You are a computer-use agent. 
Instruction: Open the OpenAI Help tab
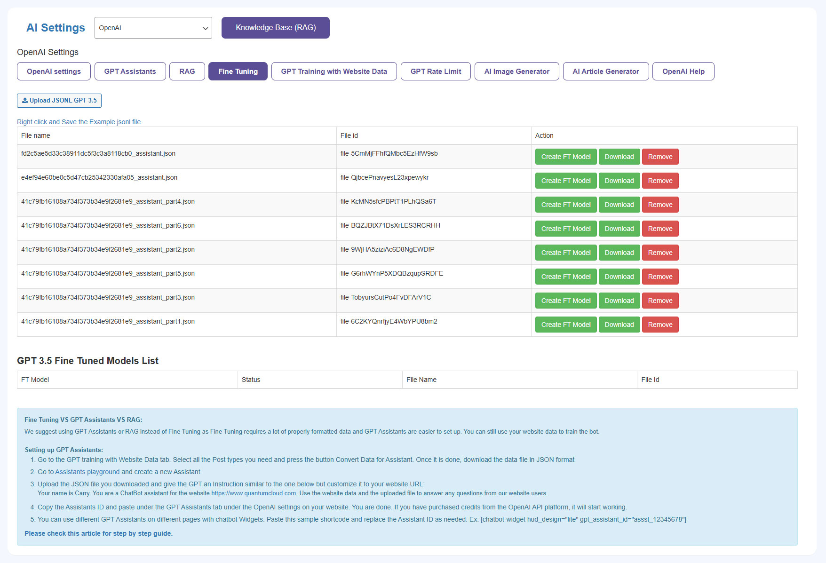[x=683, y=71]
